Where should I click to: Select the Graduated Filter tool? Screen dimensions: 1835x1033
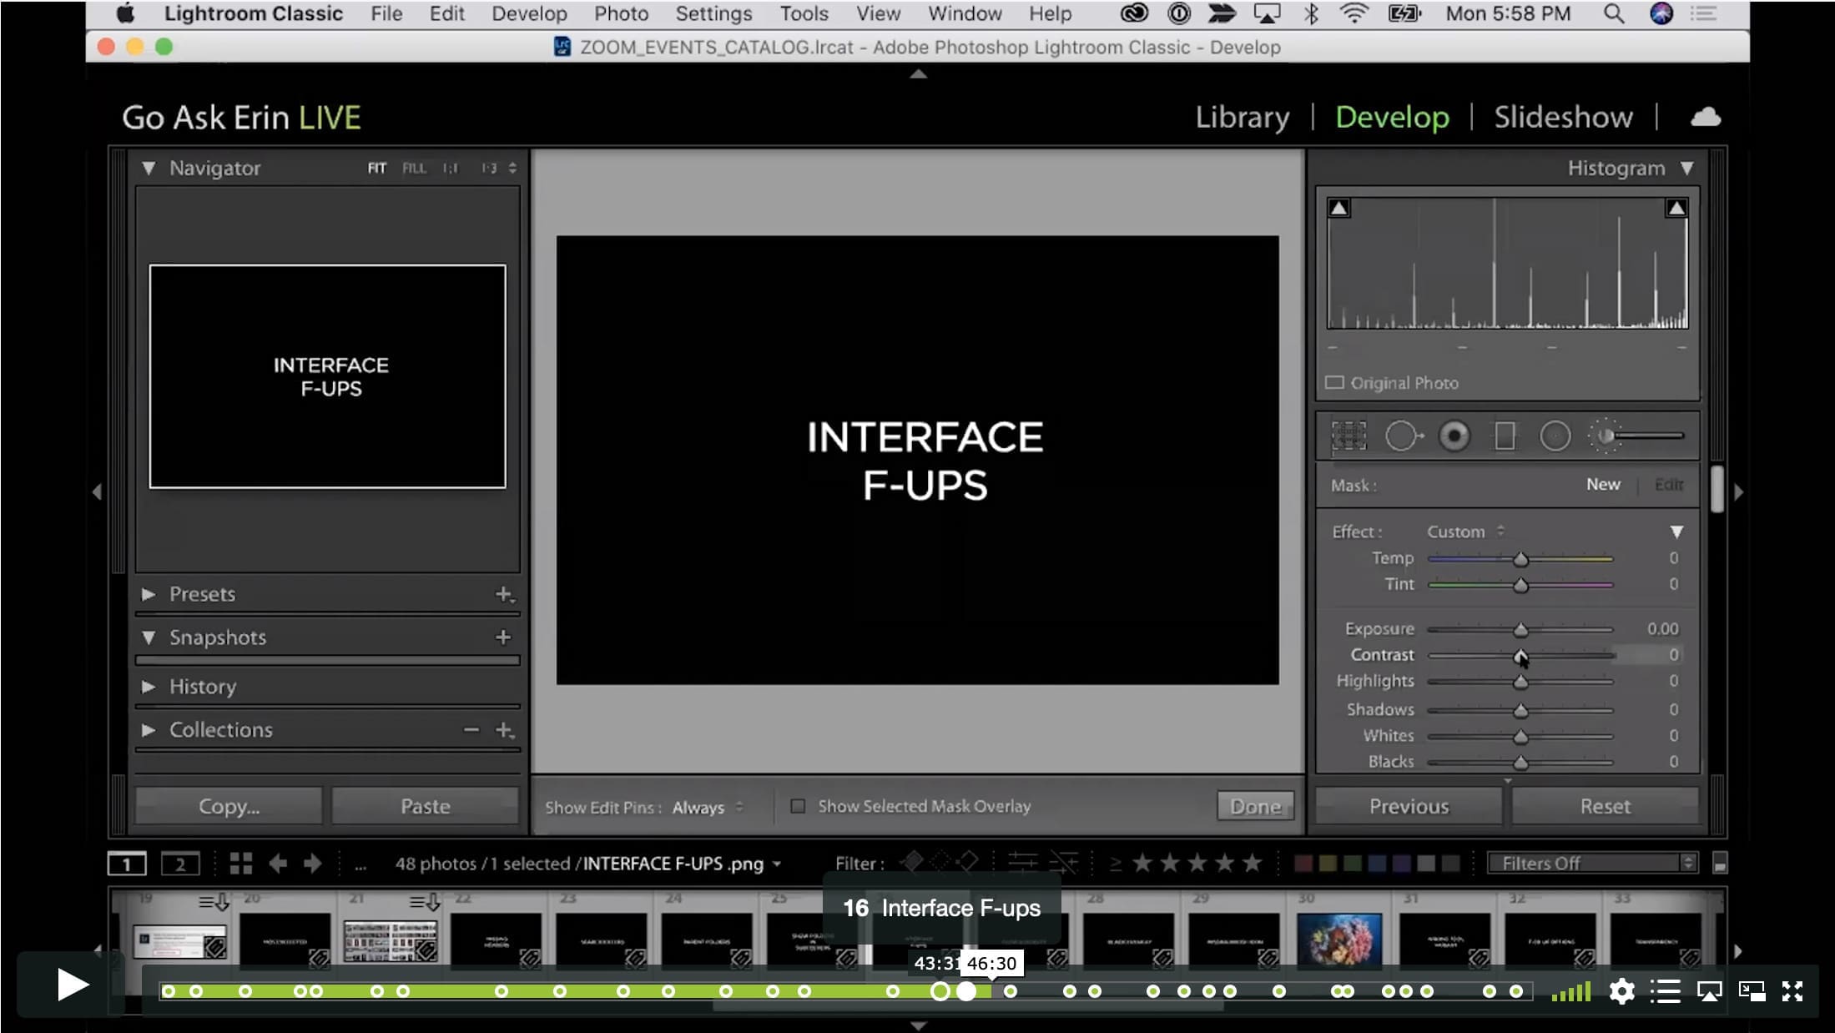click(1505, 436)
